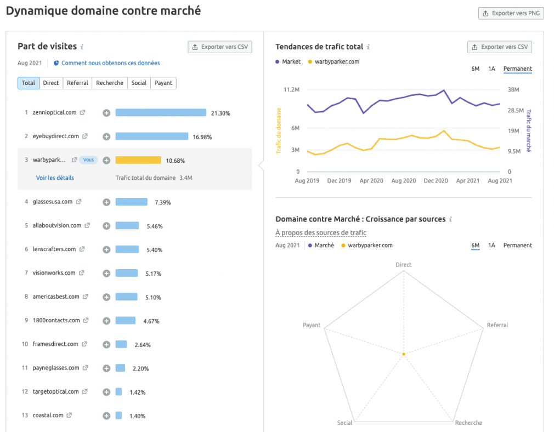Switch to the Payant traffic tab
This screenshot has height=432, width=554.
pos(163,83)
